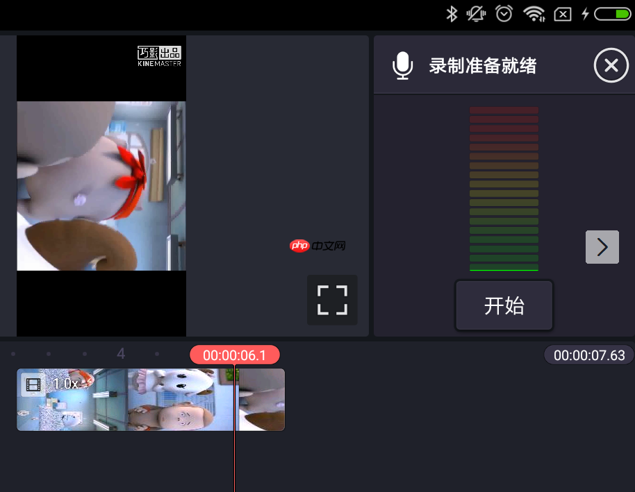Tap the Wi-Fi signal status icon
635x492 pixels.
534,14
